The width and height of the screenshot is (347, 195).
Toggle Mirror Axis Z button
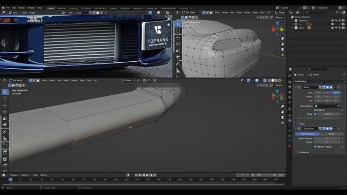coord(336,93)
